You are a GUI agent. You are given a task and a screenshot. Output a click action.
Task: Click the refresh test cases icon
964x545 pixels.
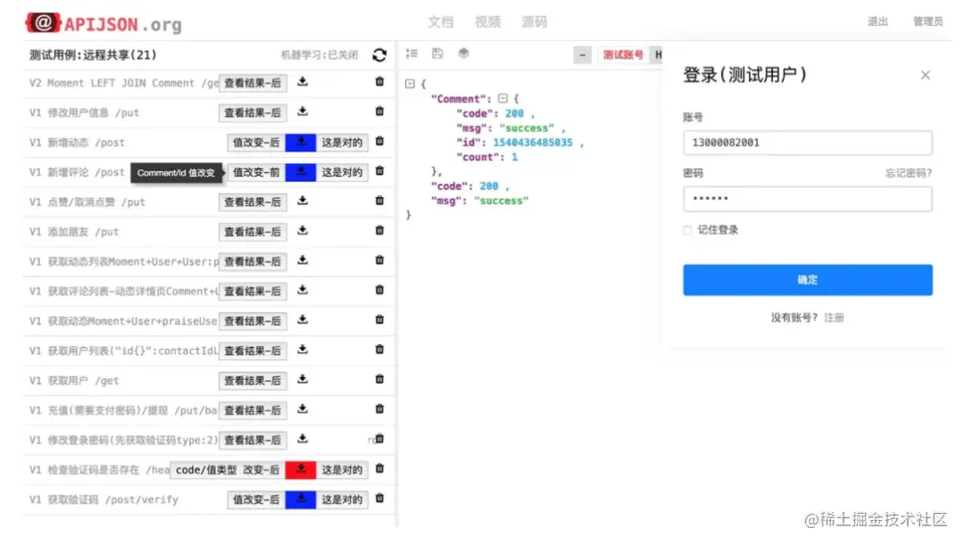[x=378, y=54]
